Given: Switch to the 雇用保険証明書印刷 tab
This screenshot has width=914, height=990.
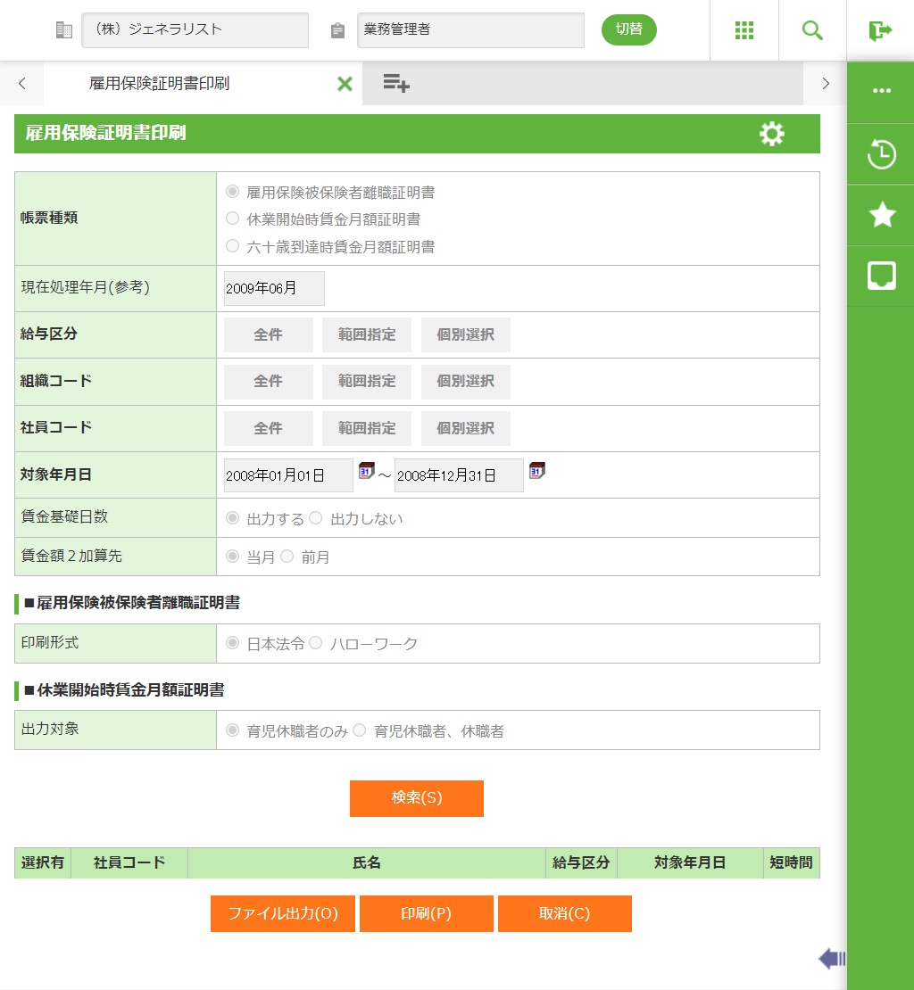Looking at the screenshot, I should click(159, 84).
